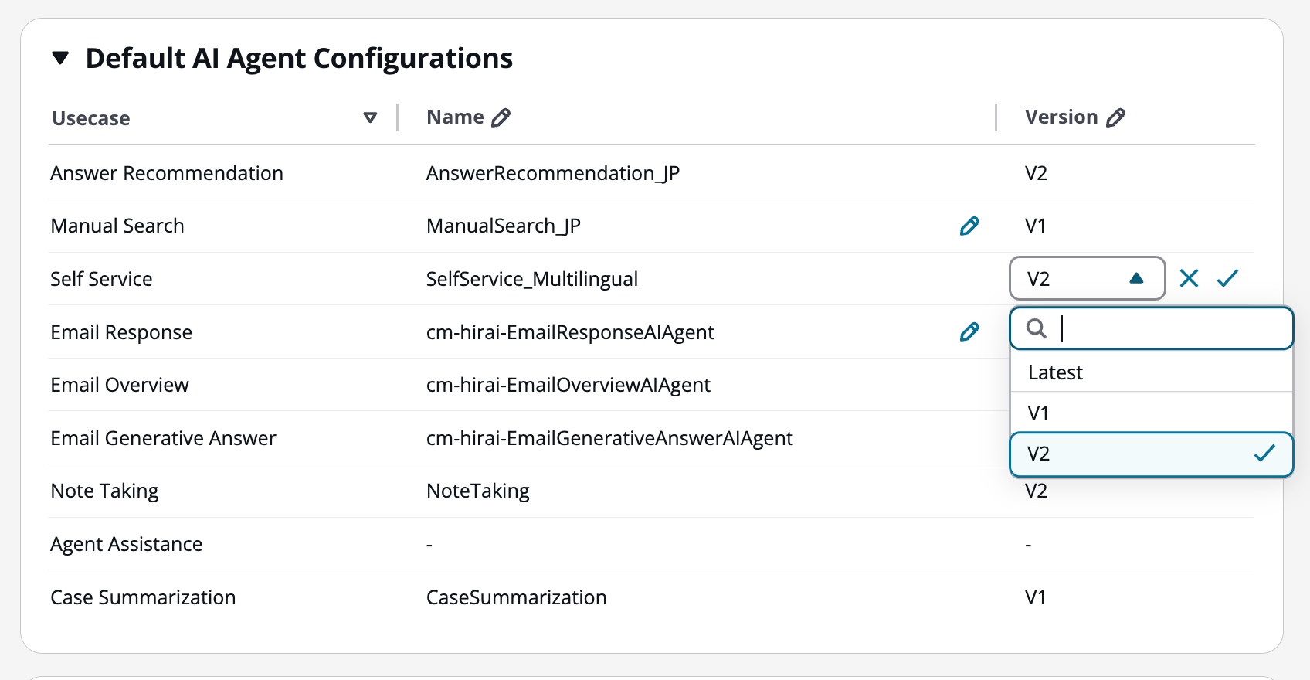Screen dimensions: 1310x680
Task: Edit the ManualSearch_JP row with pencil icon
Action: [969, 226]
